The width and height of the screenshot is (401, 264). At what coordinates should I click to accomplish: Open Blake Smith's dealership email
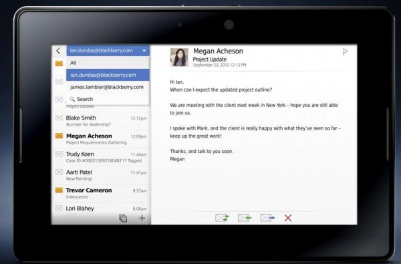tap(101, 121)
